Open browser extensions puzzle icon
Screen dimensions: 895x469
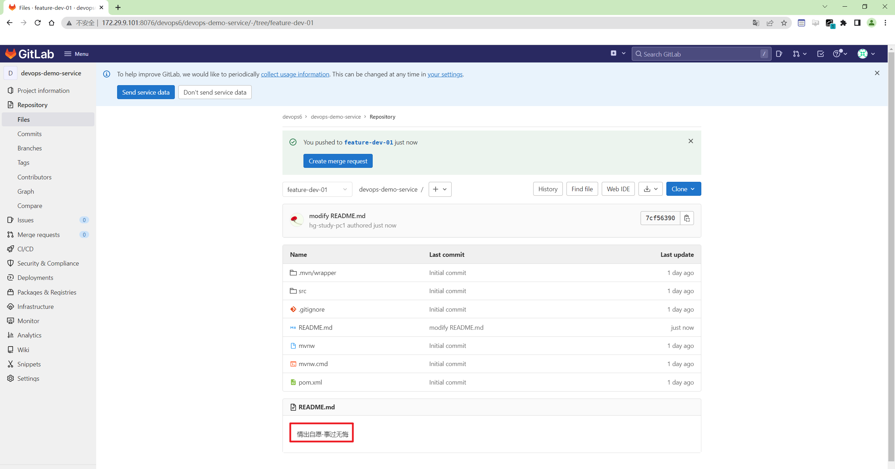843,23
